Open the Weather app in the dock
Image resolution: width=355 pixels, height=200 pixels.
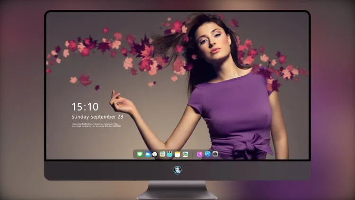click(148, 155)
